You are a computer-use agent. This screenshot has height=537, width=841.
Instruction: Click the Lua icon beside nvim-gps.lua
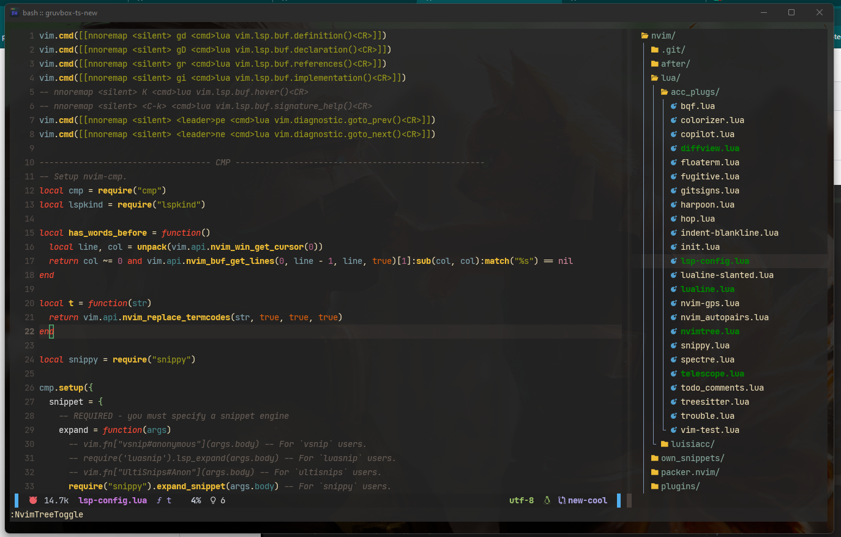click(x=674, y=303)
